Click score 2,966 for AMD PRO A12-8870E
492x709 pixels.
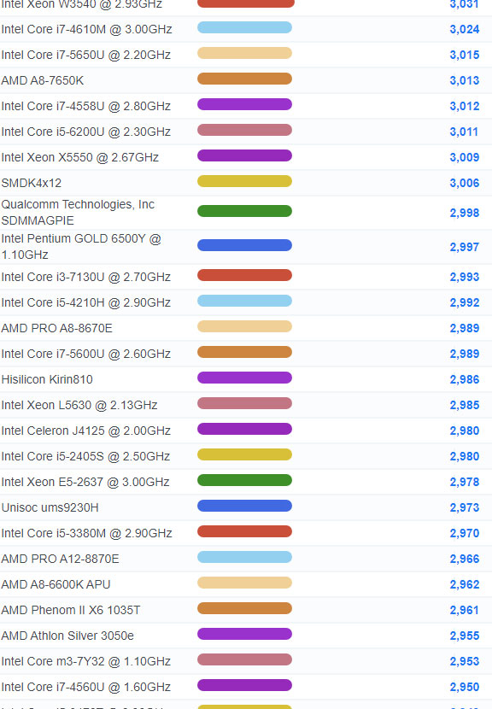pos(465,559)
